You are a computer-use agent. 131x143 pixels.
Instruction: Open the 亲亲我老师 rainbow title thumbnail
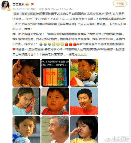coord(55,73)
